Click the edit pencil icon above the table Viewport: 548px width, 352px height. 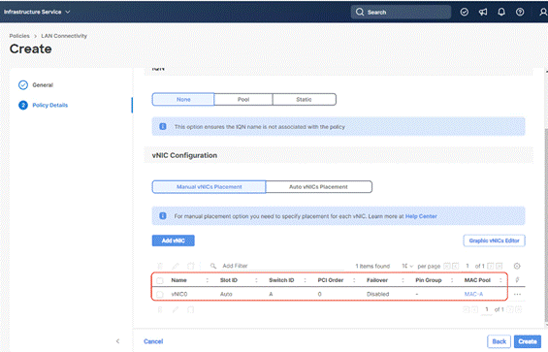176,266
